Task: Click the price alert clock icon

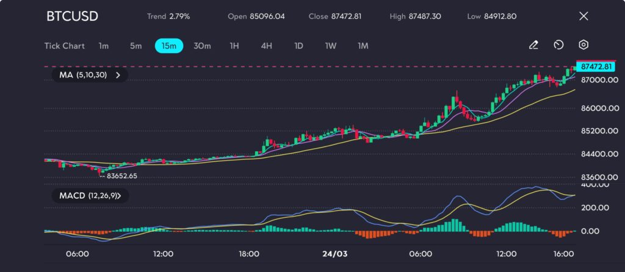Action: [x=558, y=45]
